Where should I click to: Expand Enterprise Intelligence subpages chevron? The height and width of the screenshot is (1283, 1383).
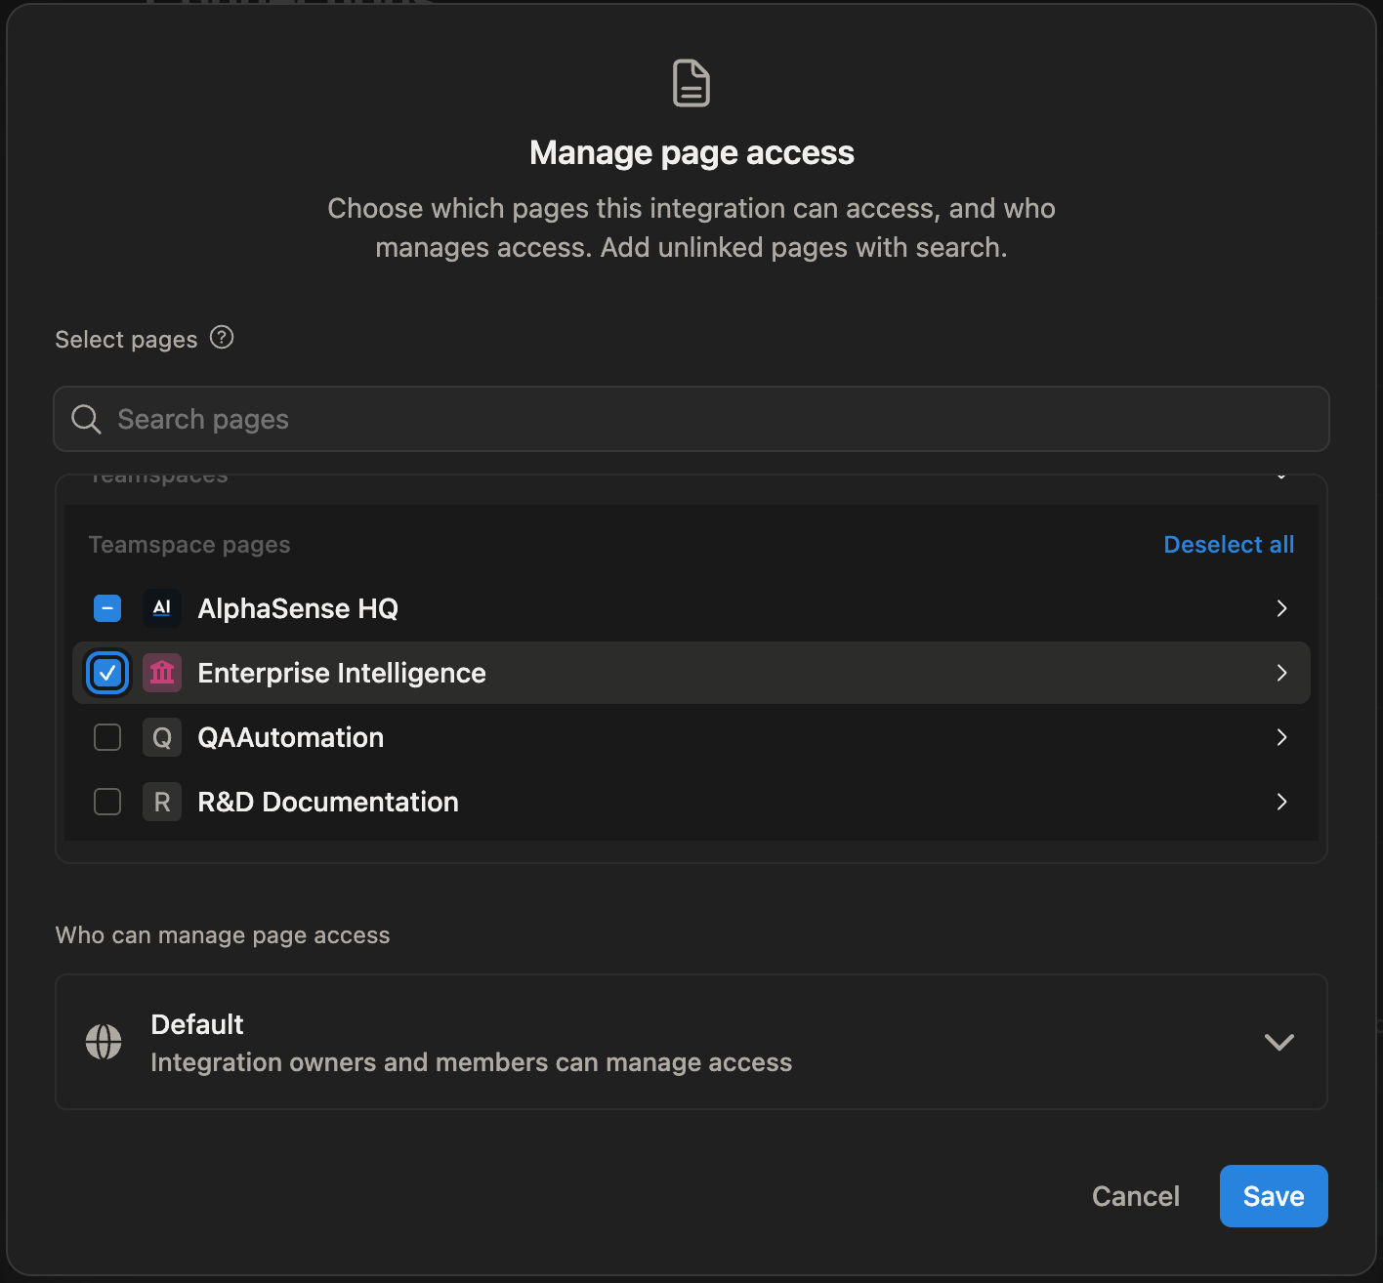coord(1281,673)
